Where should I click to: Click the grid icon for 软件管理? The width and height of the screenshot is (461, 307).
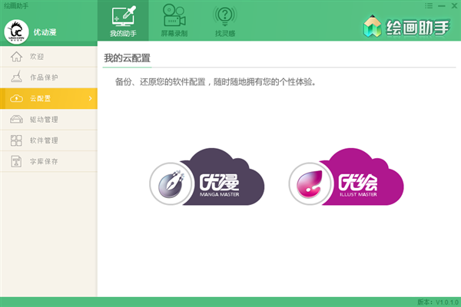(x=16, y=140)
